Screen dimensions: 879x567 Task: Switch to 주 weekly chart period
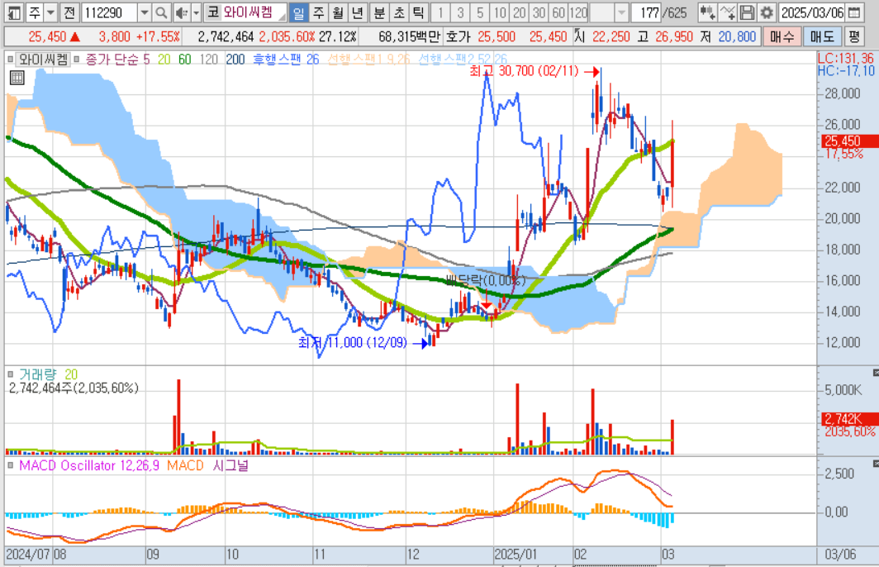(318, 12)
